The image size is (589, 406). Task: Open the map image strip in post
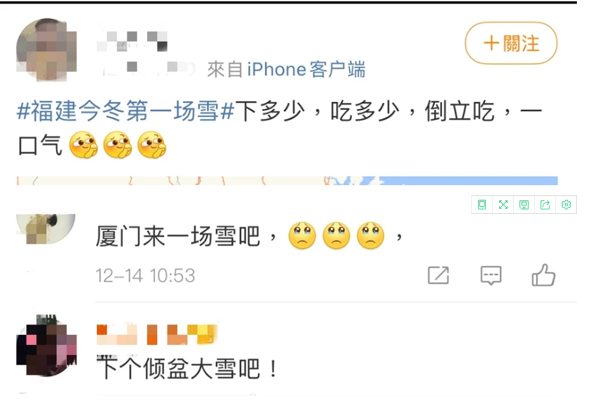tap(287, 181)
